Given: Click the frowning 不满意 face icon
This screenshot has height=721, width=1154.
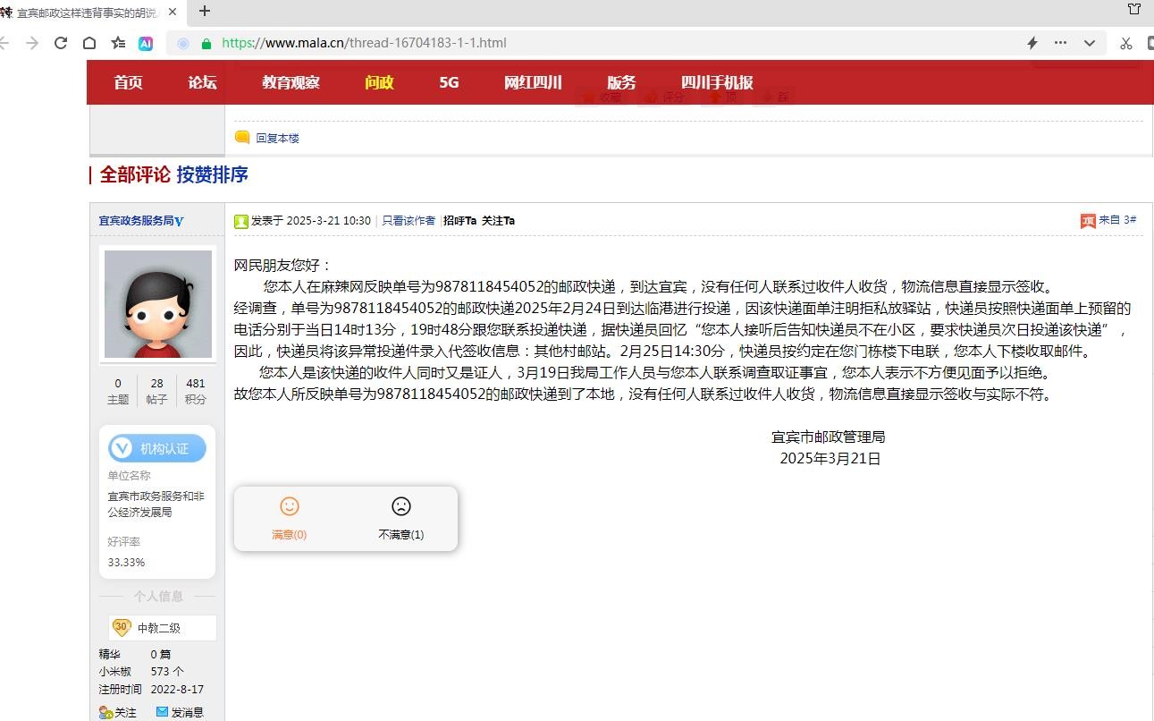Looking at the screenshot, I should coord(401,506).
